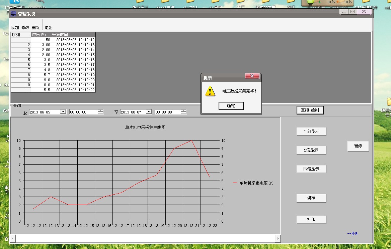Click the 查询+绘制 button
Viewport: 391px width, 249px height.
(310, 110)
